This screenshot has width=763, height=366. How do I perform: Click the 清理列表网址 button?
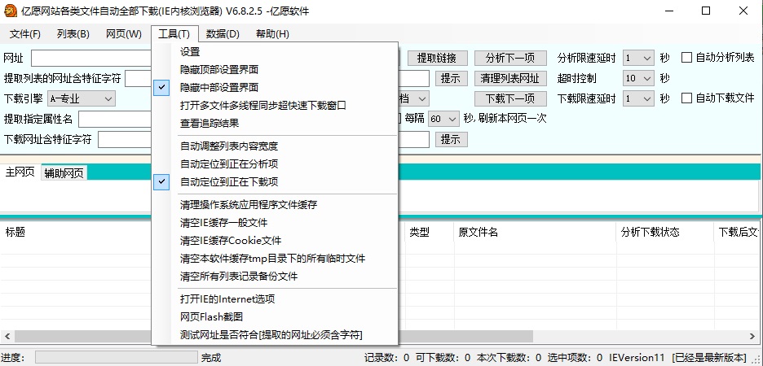tap(510, 78)
